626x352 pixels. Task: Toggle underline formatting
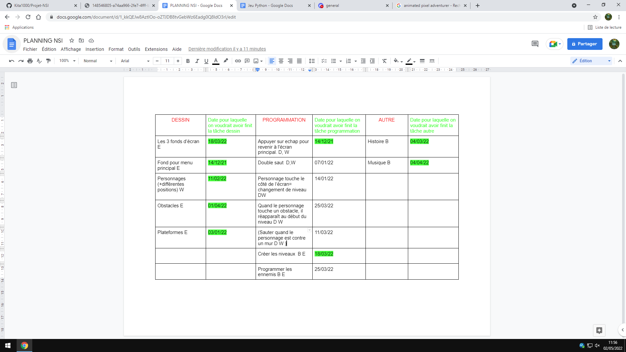coord(206,61)
